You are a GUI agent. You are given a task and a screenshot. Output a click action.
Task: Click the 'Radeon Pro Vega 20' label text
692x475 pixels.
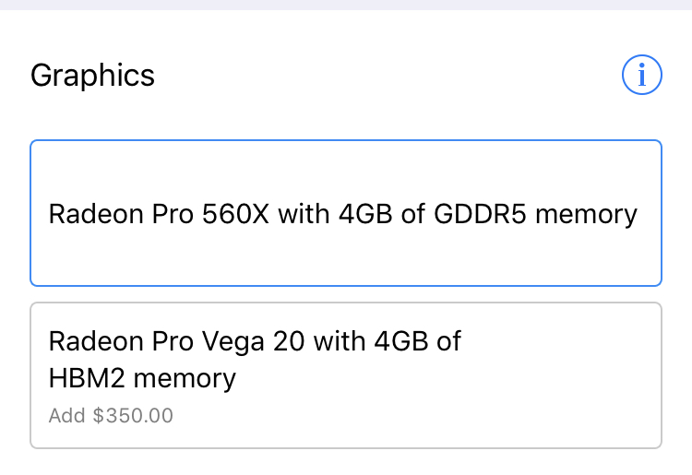tap(176, 341)
